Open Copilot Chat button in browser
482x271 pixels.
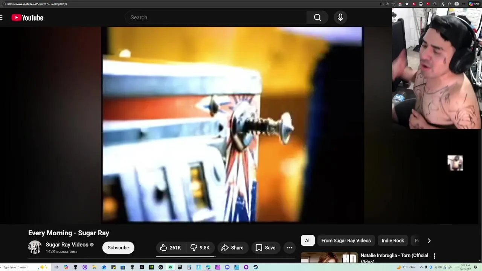click(474, 4)
